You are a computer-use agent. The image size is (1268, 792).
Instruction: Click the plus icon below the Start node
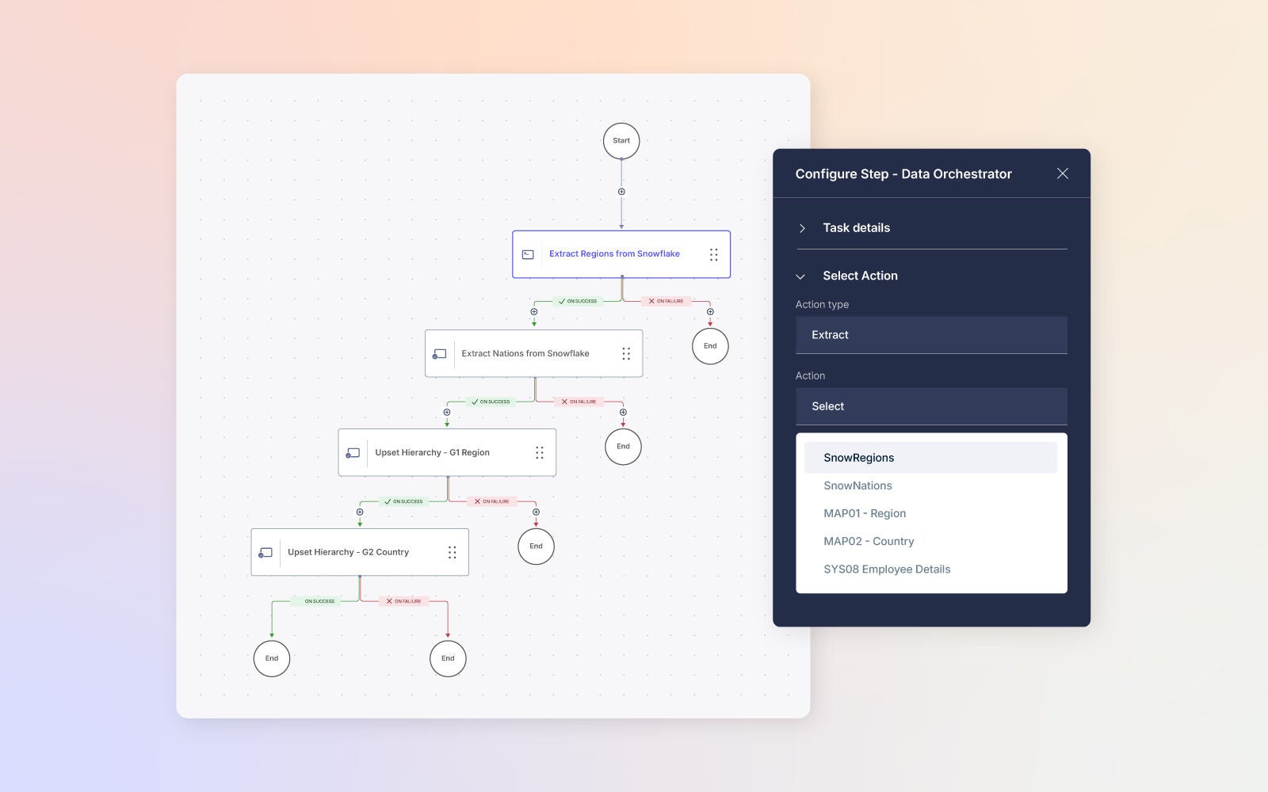tap(621, 191)
